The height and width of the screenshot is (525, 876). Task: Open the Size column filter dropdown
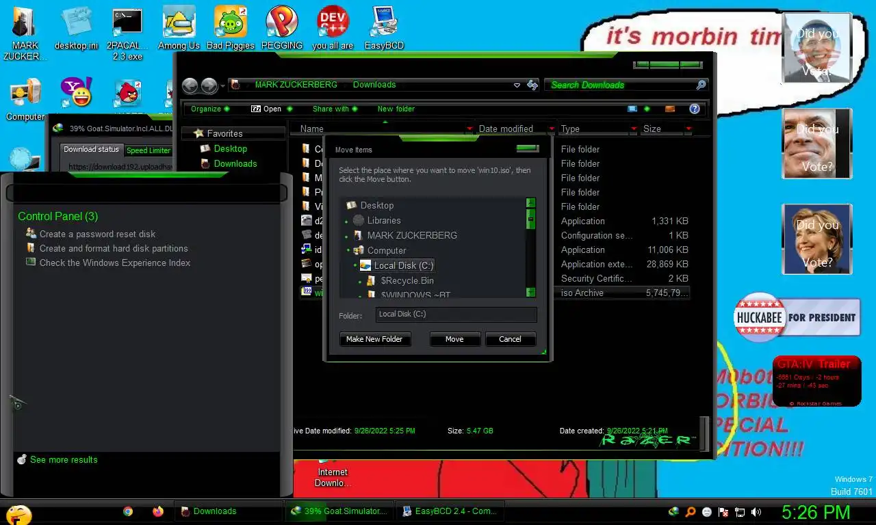[688, 129]
